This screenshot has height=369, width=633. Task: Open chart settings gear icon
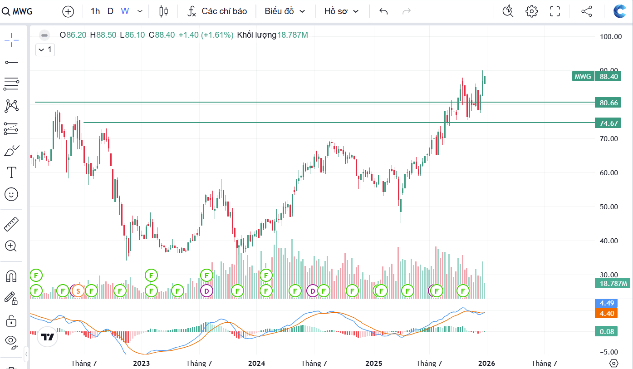pyautogui.click(x=532, y=11)
